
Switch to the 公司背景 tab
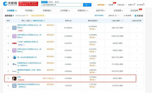tap(12, 11)
